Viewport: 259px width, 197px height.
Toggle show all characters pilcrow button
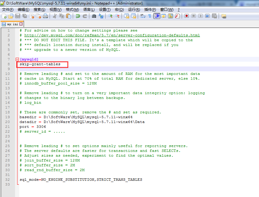pyautogui.click(x=150, y=16)
